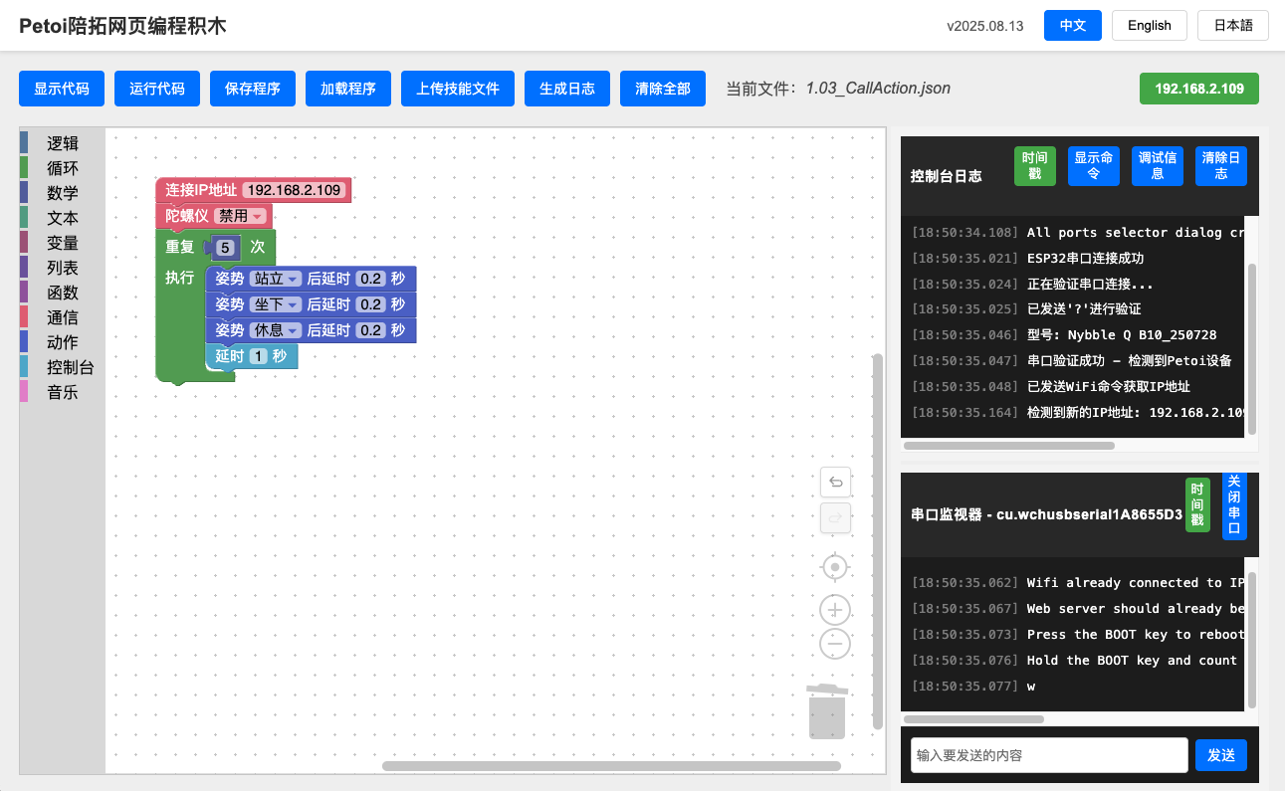Send serial message with 发送 button

coord(1221,755)
